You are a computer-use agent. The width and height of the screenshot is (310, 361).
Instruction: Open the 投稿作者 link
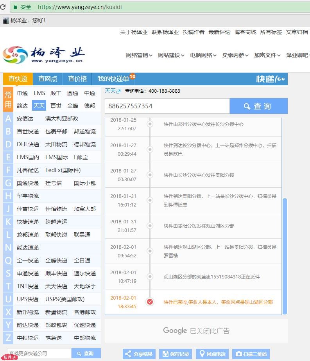click(194, 32)
